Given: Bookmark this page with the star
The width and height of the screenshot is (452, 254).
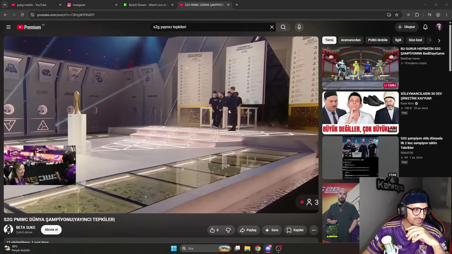Looking at the screenshot, I should [x=397, y=15].
